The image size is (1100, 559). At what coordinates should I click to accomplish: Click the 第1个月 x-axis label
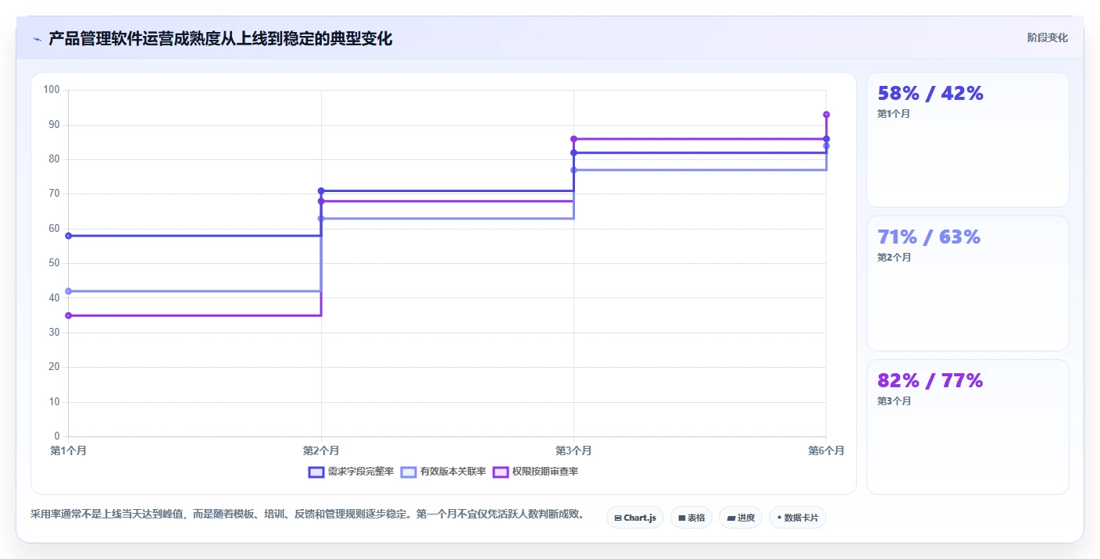pos(69,450)
